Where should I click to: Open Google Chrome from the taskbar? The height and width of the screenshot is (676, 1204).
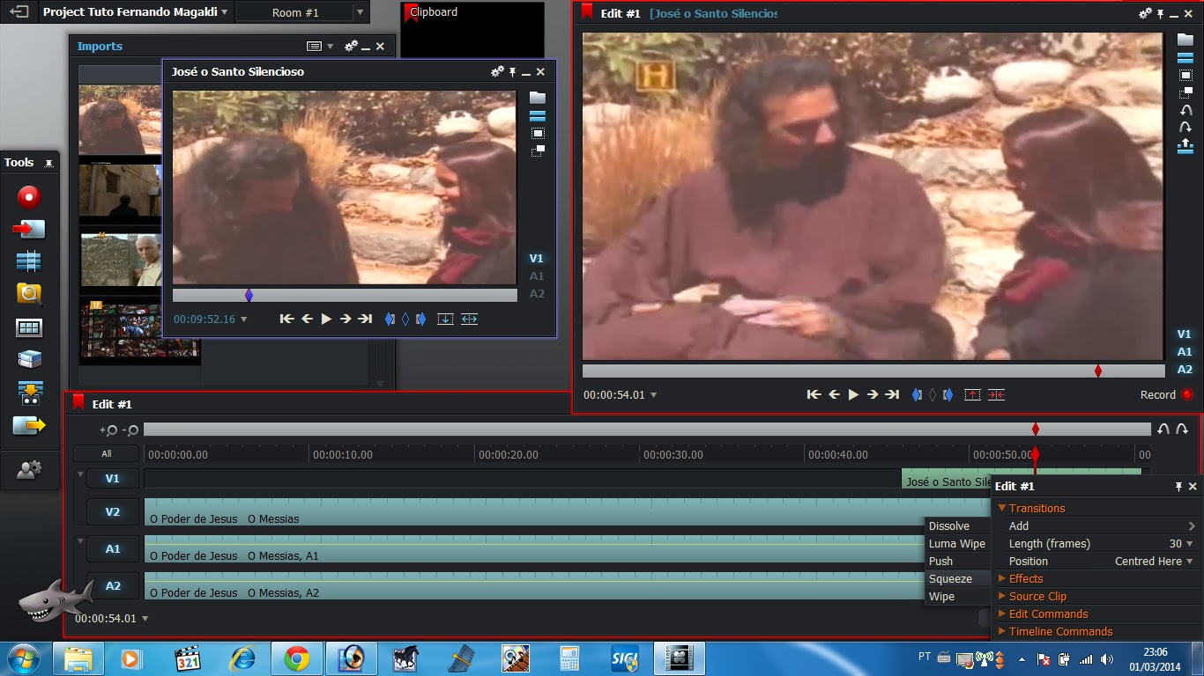(297, 658)
